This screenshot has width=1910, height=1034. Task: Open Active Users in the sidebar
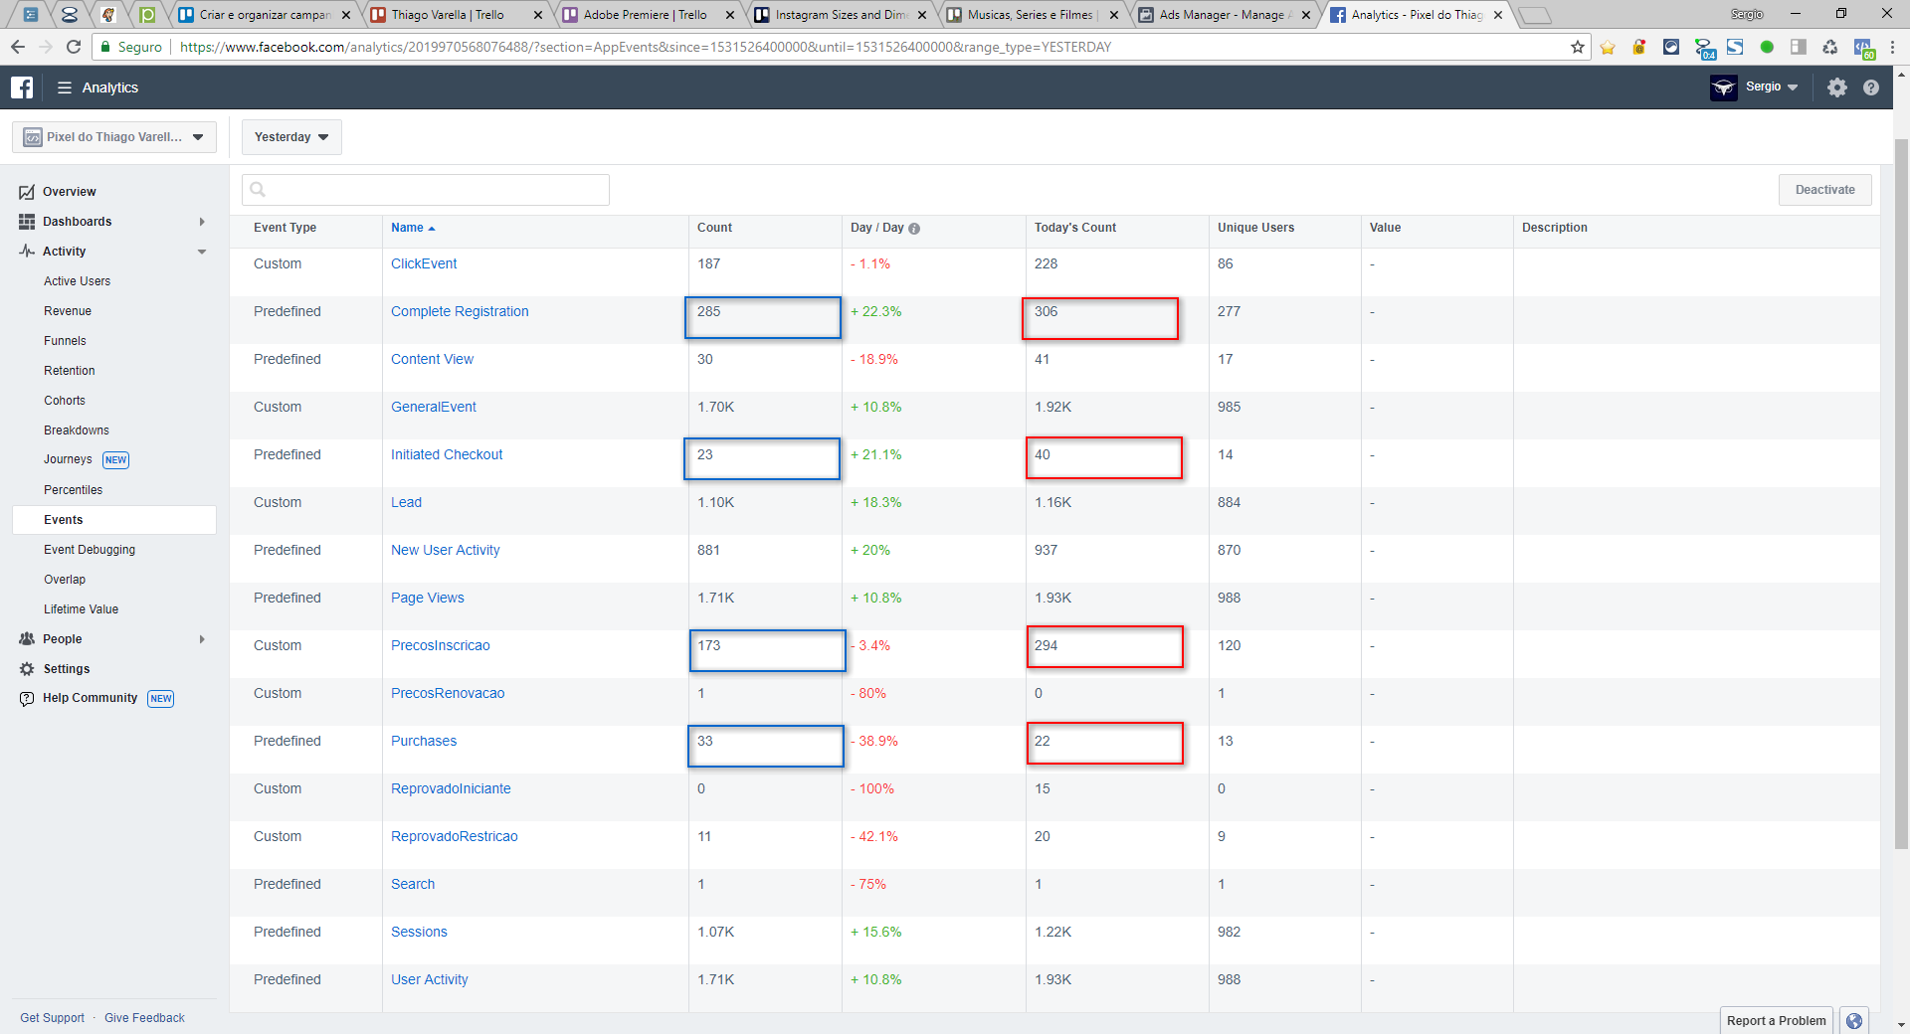77,281
